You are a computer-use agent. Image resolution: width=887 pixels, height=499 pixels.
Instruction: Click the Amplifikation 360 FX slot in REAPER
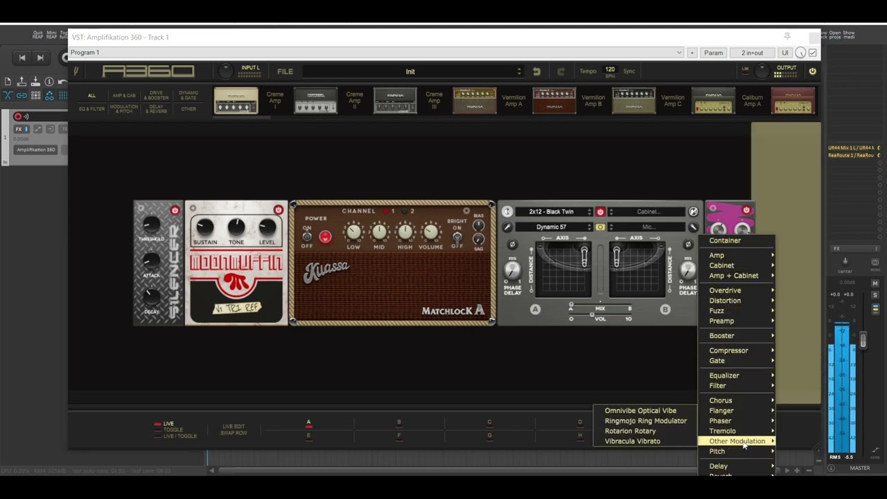click(x=36, y=150)
